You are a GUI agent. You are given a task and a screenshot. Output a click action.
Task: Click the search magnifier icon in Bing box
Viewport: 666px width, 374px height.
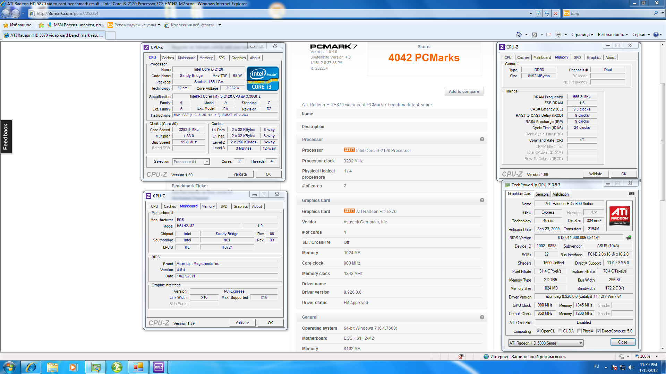coord(656,13)
